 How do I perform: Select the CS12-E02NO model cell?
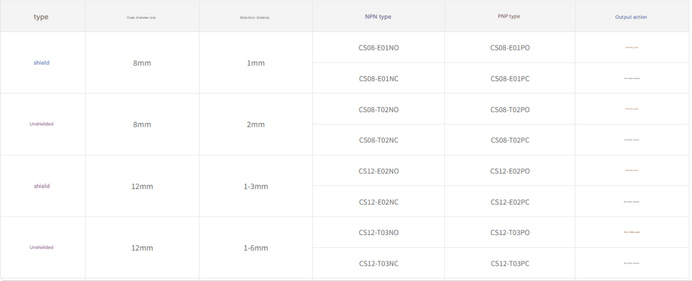[x=379, y=171]
